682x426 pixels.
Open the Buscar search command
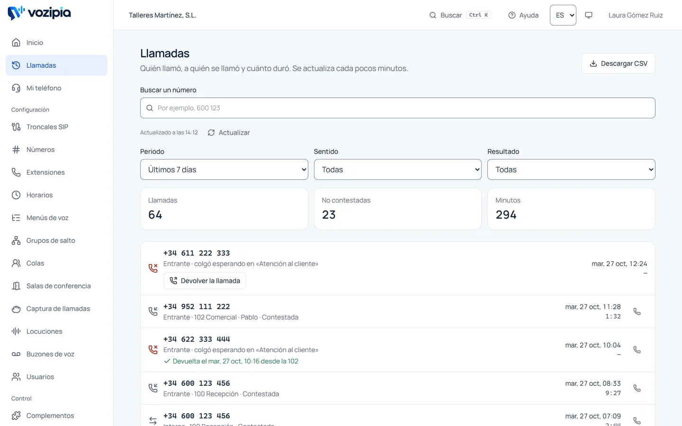click(460, 15)
